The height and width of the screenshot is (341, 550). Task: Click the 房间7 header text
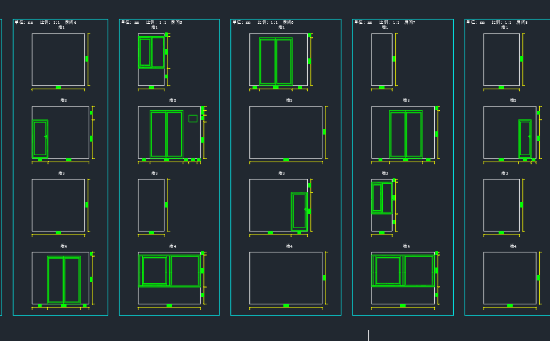pos(409,23)
